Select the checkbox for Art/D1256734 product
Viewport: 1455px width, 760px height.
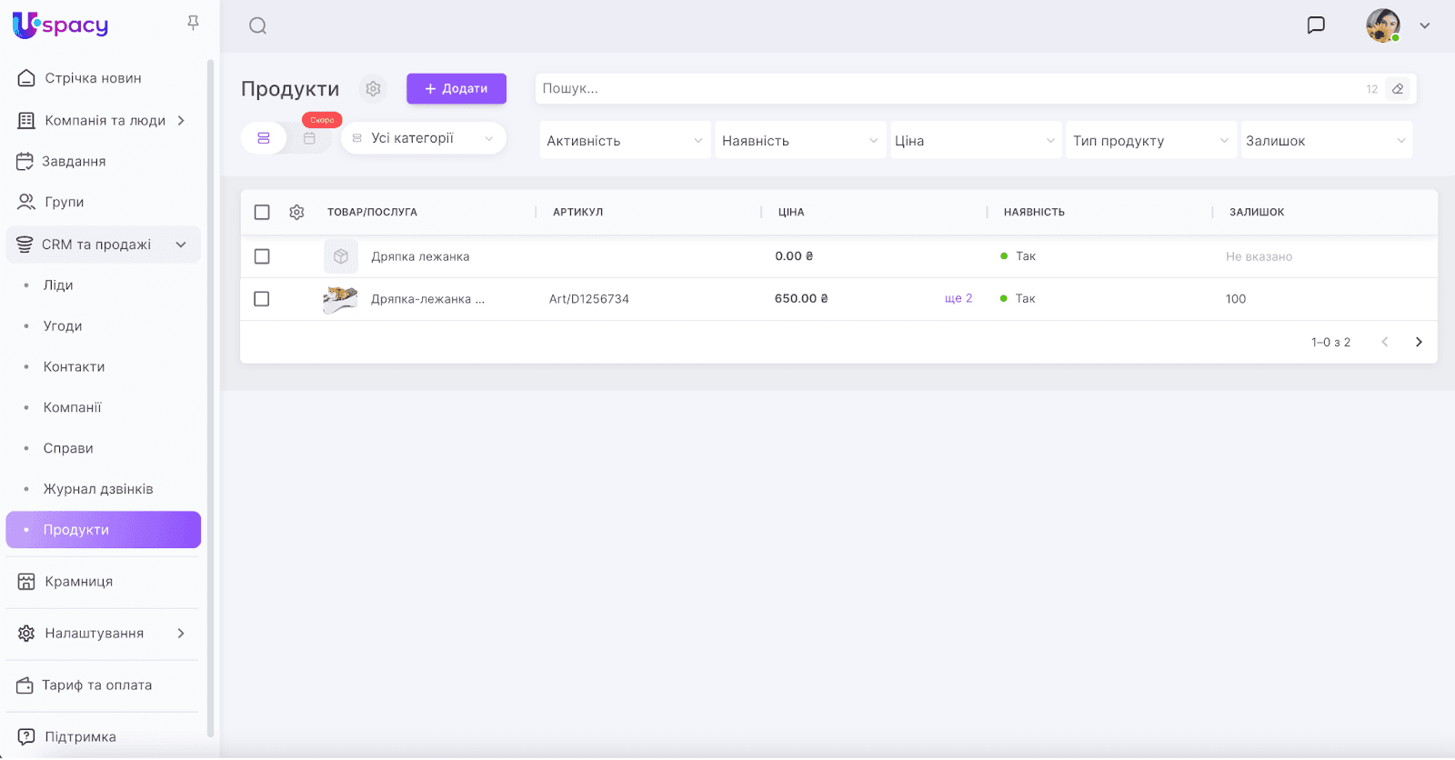coord(262,299)
